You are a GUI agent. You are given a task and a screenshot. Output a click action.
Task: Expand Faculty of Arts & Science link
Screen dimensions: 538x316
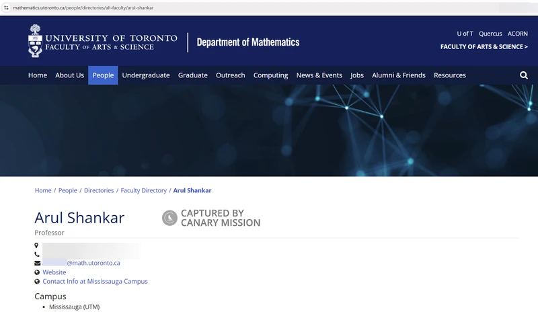pyautogui.click(x=484, y=47)
